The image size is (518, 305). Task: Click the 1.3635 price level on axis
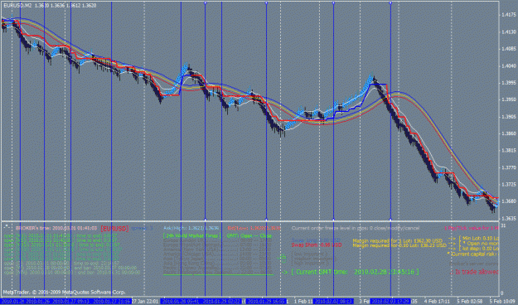point(509,219)
